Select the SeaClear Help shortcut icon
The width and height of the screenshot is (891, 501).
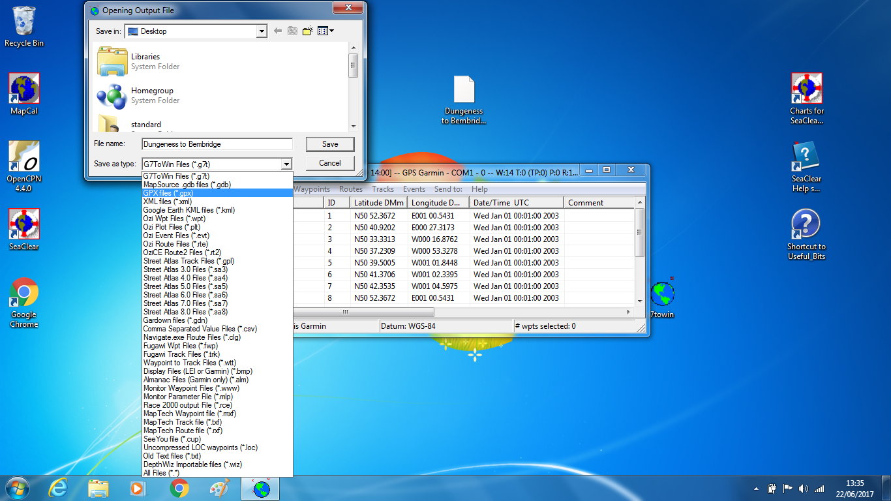[x=806, y=157]
